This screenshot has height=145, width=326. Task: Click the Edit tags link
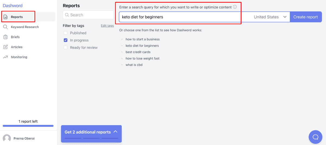pyautogui.click(x=107, y=26)
